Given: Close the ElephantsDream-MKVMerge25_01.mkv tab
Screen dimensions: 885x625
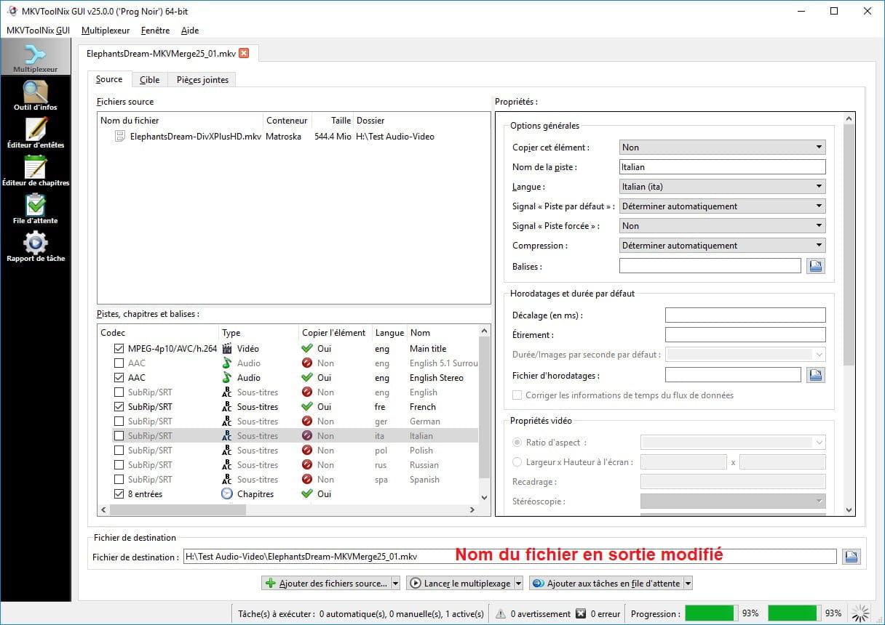Looking at the screenshot, I should [x=244, y=53].
